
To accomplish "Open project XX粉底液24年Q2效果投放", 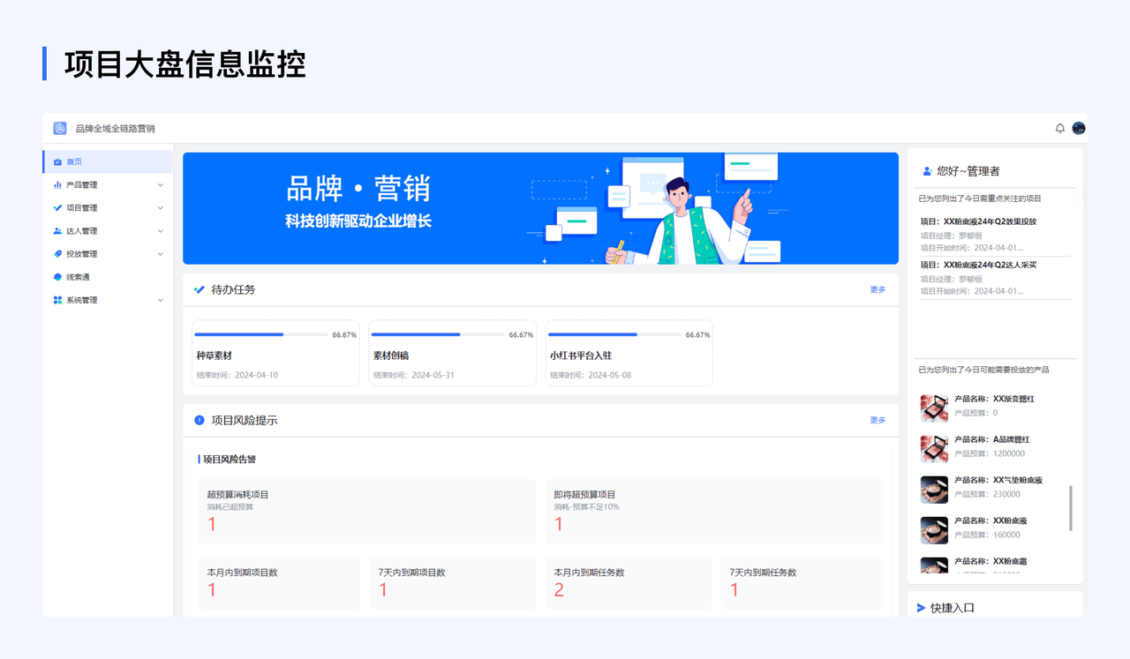I will point(995,235).
